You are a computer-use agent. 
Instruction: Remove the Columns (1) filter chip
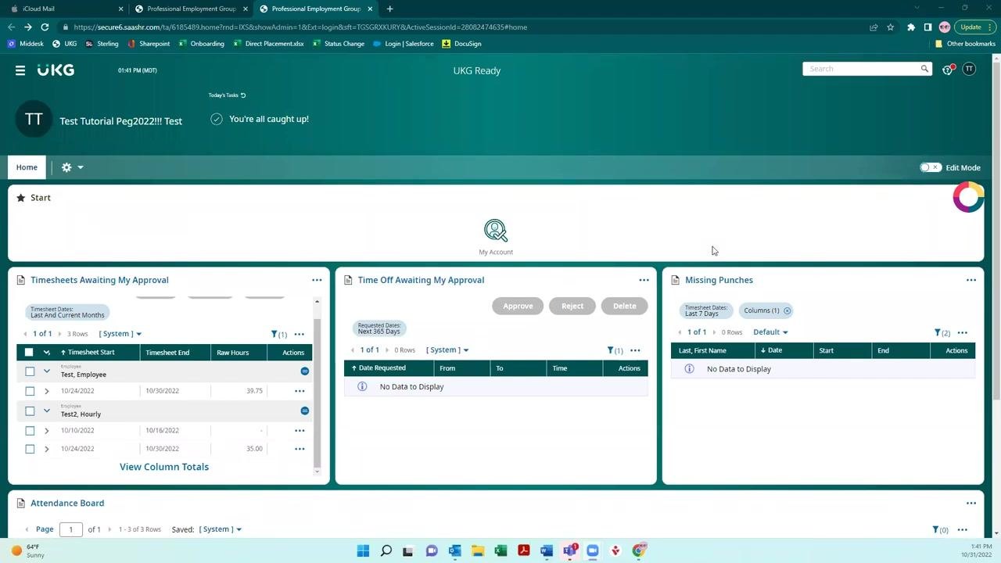click(787, 310)
